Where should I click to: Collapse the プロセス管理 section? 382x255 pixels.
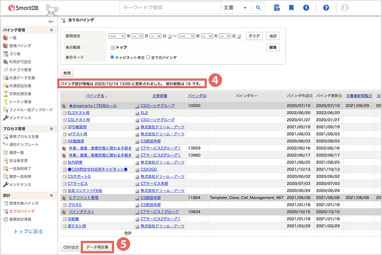pos(51,129)
